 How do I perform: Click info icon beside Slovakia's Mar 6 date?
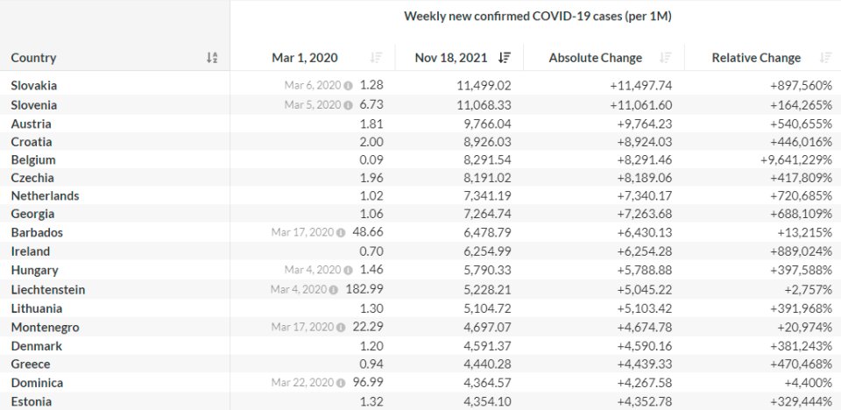pos(348,86)
